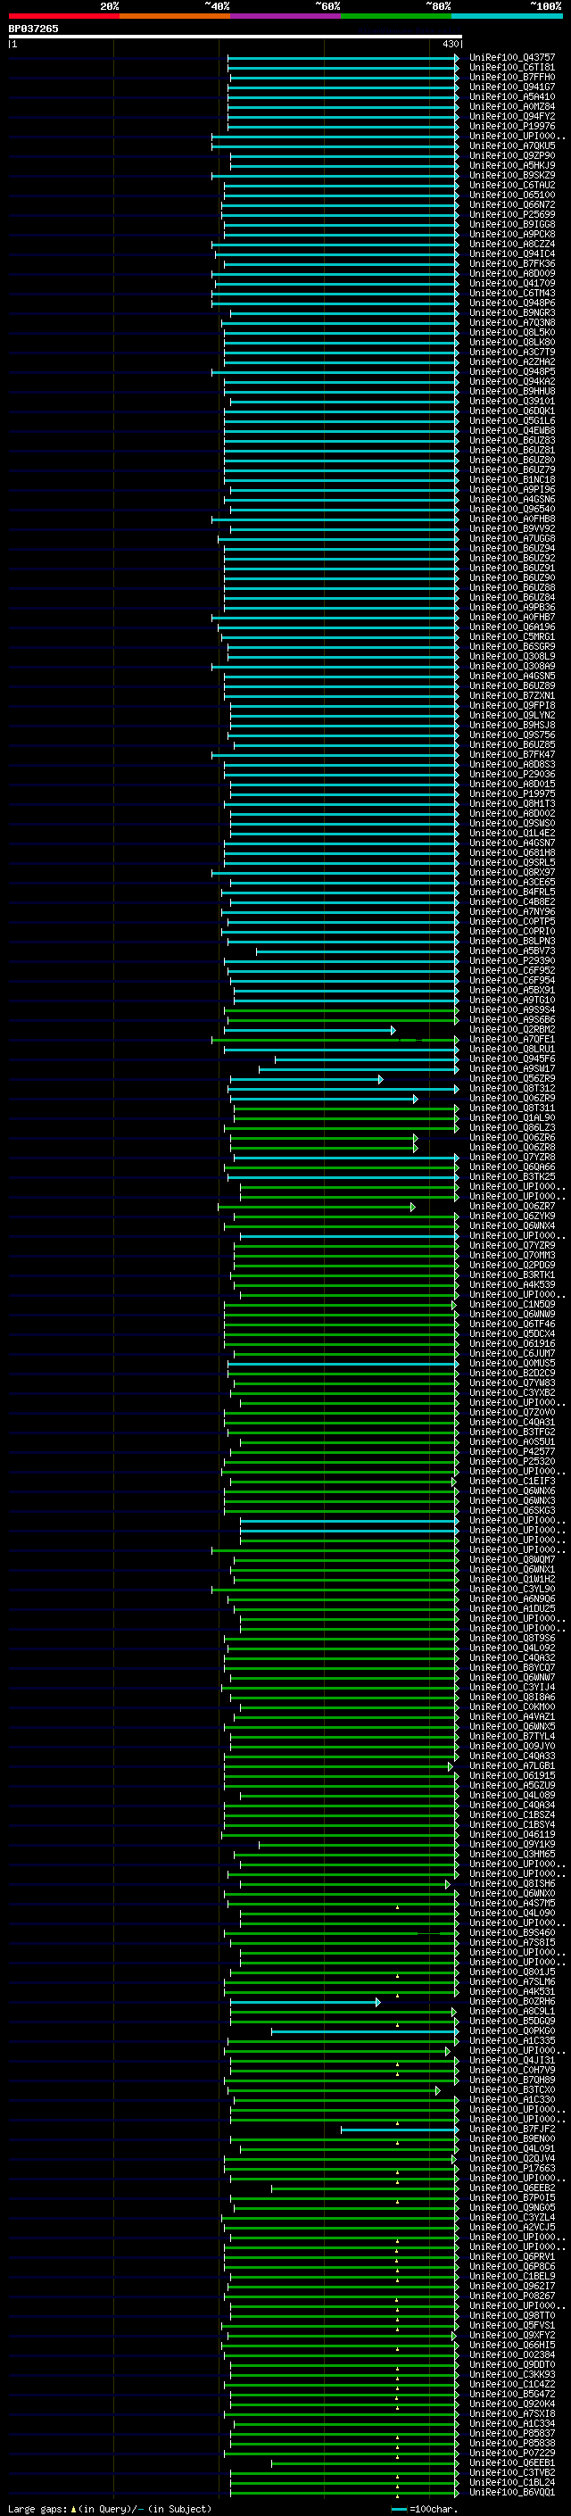Click the white query sequence bar
571x2516 pixels.
(x=236, y=36)
